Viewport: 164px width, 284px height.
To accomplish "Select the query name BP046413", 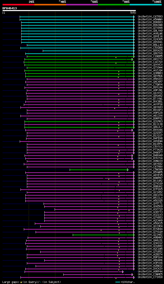I will click(10, 8).
